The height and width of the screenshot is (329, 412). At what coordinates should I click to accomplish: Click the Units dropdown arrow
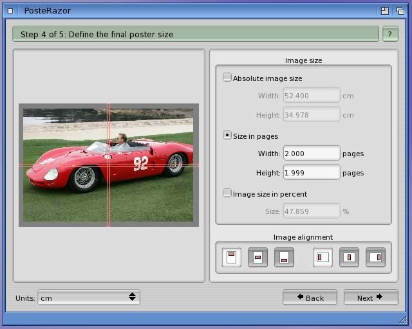pyautogui.click(x=132, y=298)
